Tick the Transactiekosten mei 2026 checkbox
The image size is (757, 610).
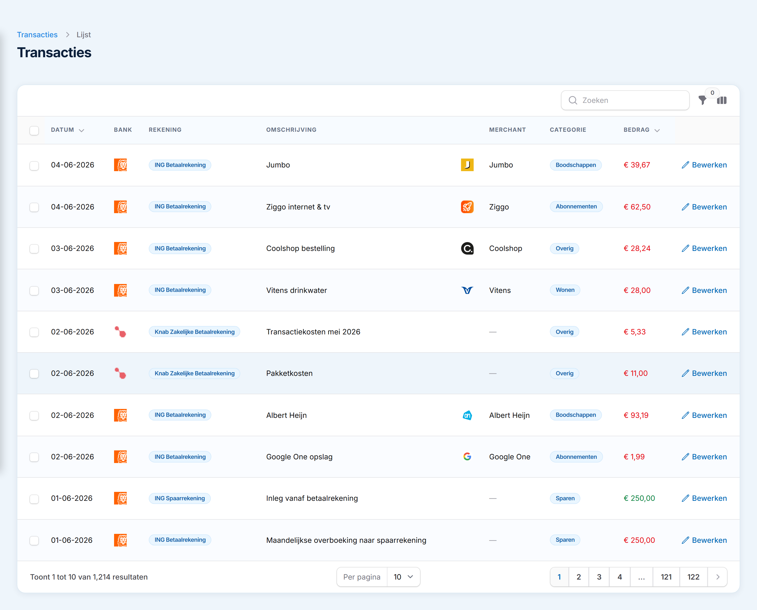pos(34,332)
